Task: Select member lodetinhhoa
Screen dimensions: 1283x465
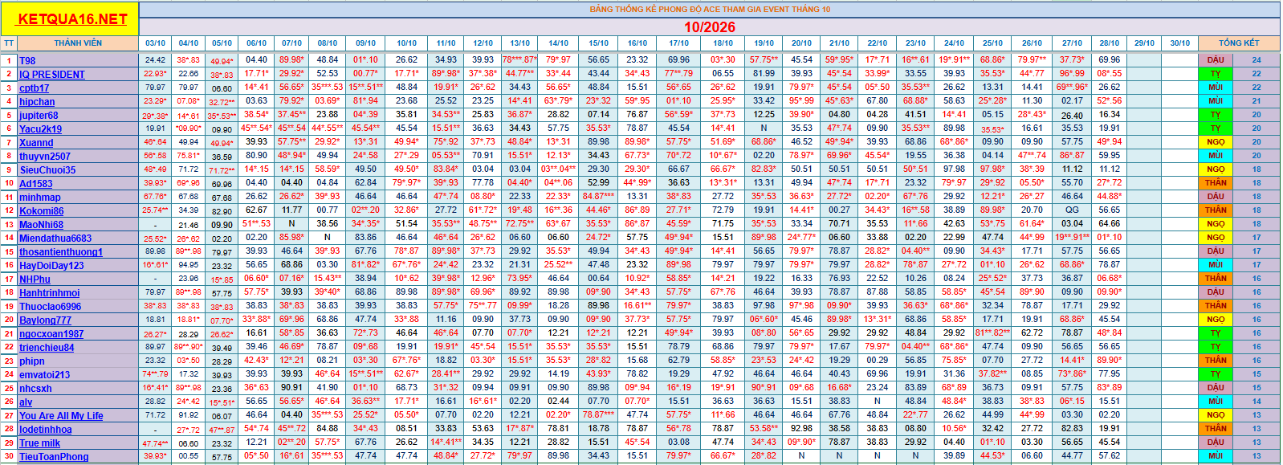Action: [46, 430]
